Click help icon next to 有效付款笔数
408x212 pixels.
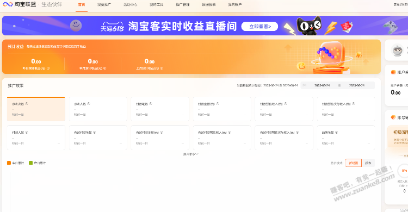click(95, 132)
